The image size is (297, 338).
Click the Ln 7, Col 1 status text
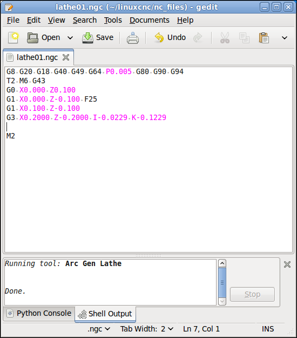[201, 329]
